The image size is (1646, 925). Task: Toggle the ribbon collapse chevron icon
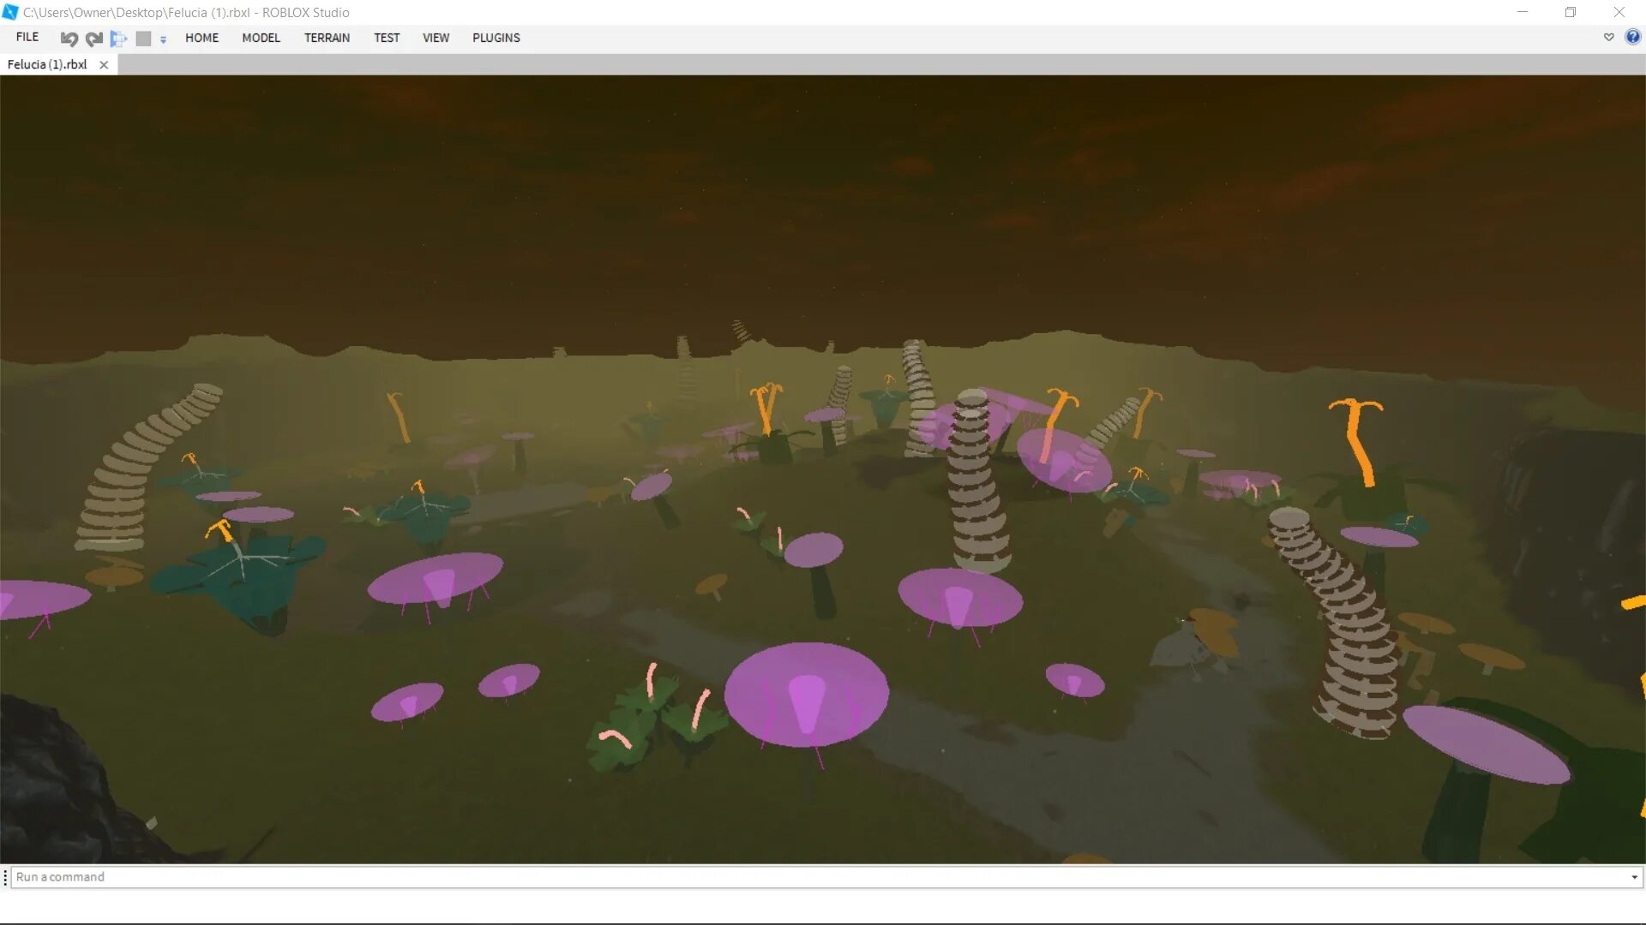point(1609,37)
